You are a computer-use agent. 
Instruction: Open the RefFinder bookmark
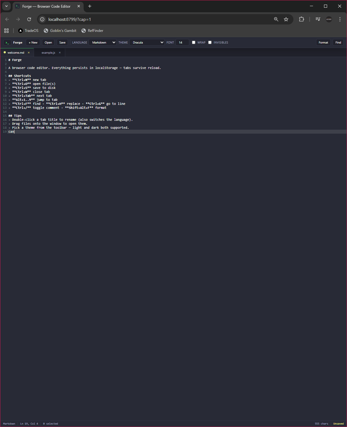[92, 31]
